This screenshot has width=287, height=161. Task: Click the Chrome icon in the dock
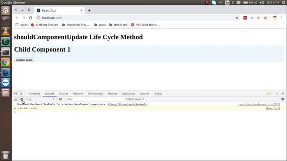pos(6,63)
